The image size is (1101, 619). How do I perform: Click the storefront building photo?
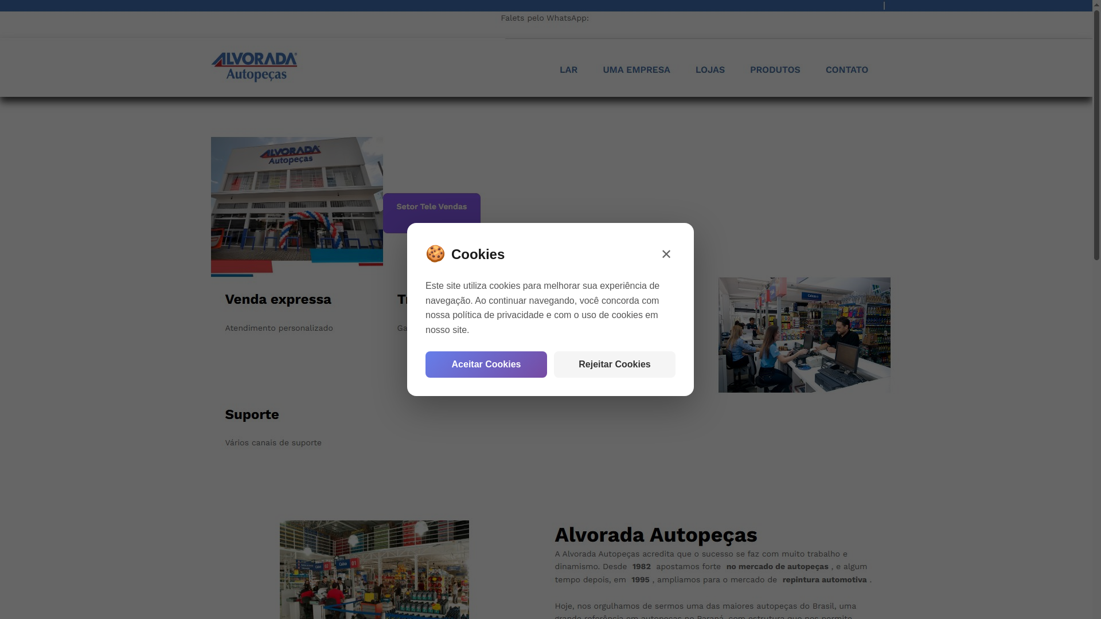tap(296, 207)
